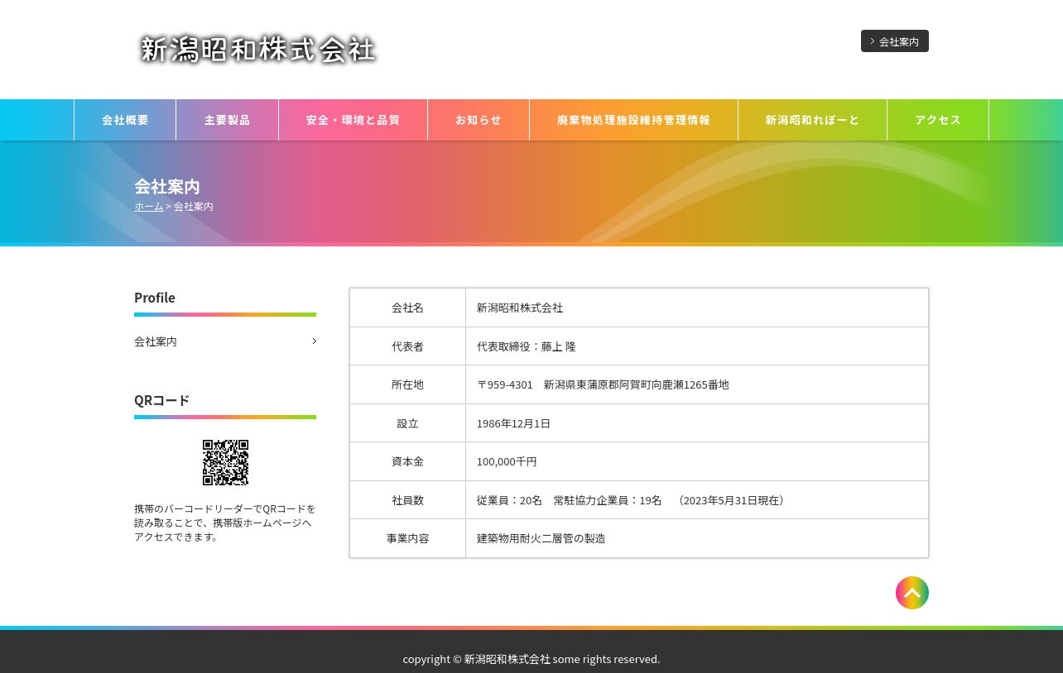This screenshot has width=1063, height=673.
Task: Click the 代表者 row label
Action: coord(407,346)
